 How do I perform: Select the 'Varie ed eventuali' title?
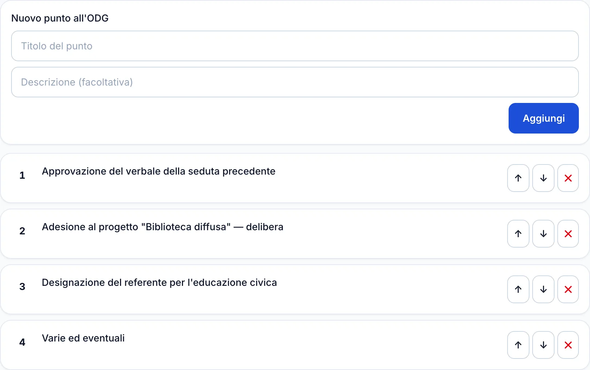click(83, 338)
